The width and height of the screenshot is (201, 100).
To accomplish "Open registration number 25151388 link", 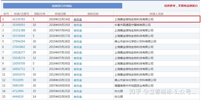I will point(19,30).
